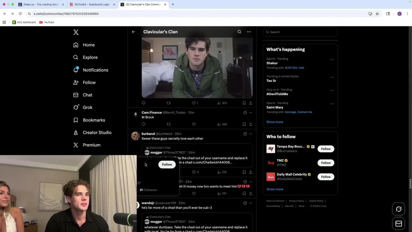
Task: Like the video post with 7 likes
Action: click(x=195, y=103)
